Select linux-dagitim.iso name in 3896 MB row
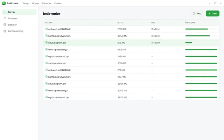 pyautogui.click(x=57, y=84)
